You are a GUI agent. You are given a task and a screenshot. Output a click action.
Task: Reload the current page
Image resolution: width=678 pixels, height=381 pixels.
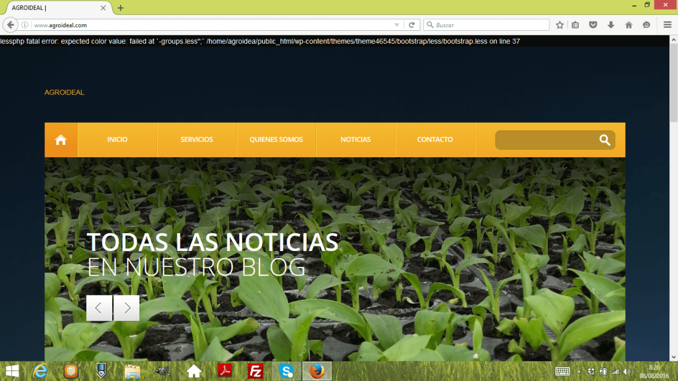[412, 25]
